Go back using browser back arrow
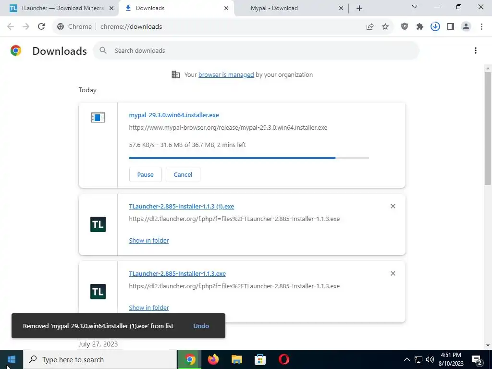Image resolution: width=492 pixels, height=369 pixels. tap(11, 27)
